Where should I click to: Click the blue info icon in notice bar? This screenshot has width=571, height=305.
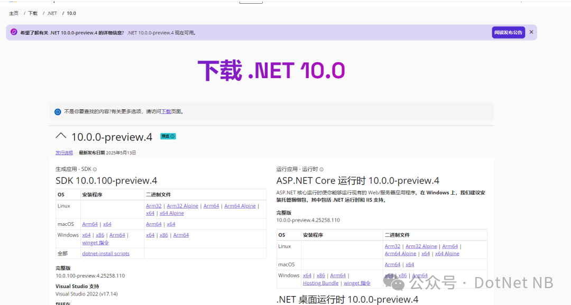(58, 111)
